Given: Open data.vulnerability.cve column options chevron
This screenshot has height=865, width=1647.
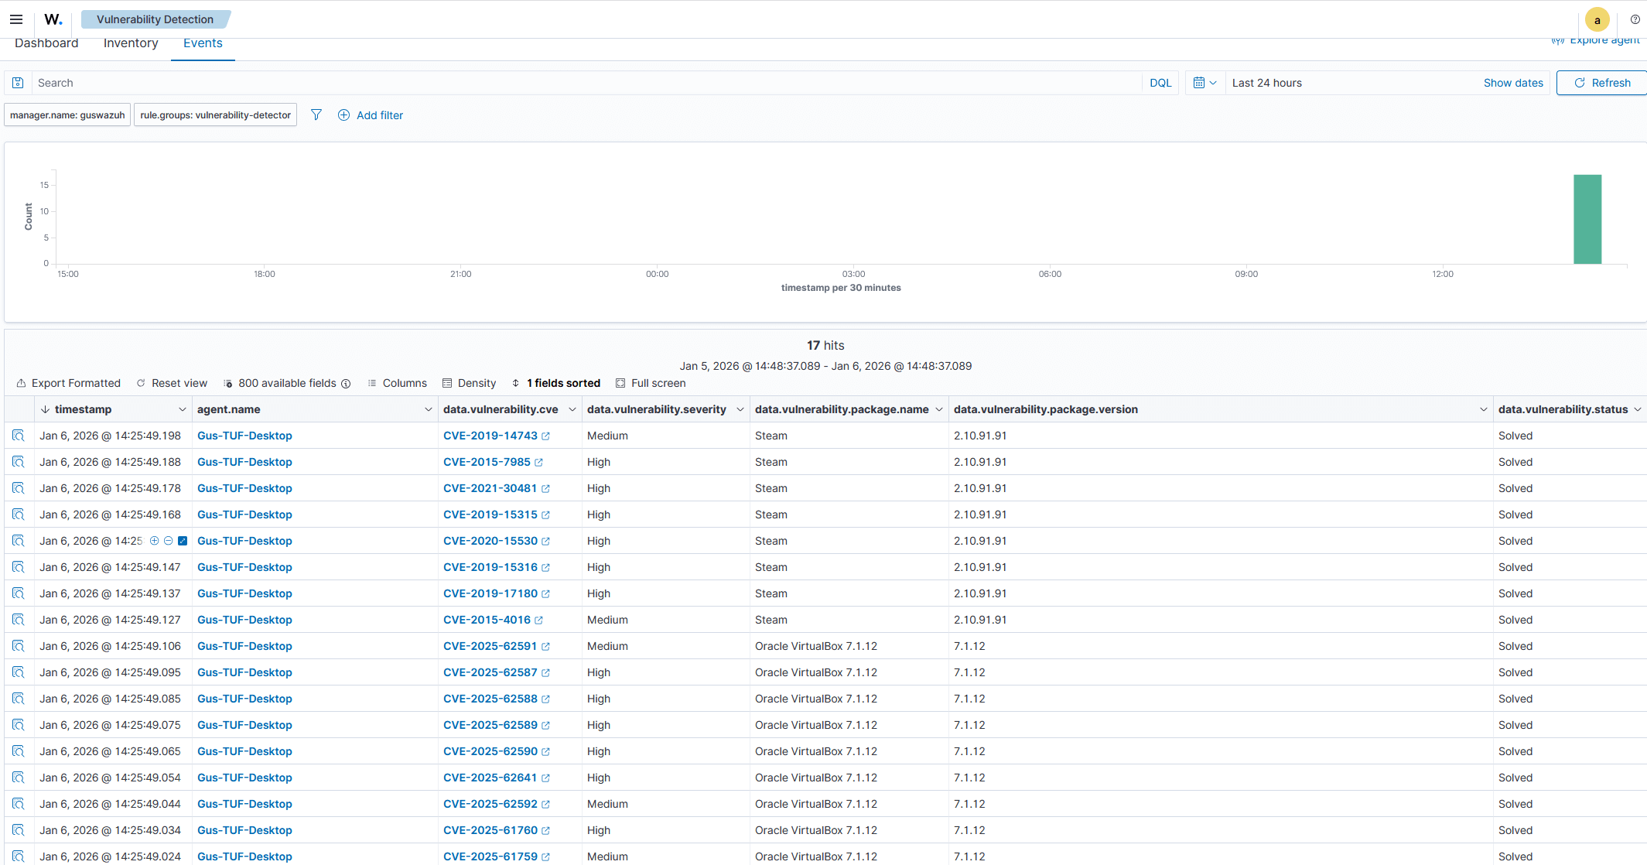Looking at the screenshot, I should coord(572,409).
